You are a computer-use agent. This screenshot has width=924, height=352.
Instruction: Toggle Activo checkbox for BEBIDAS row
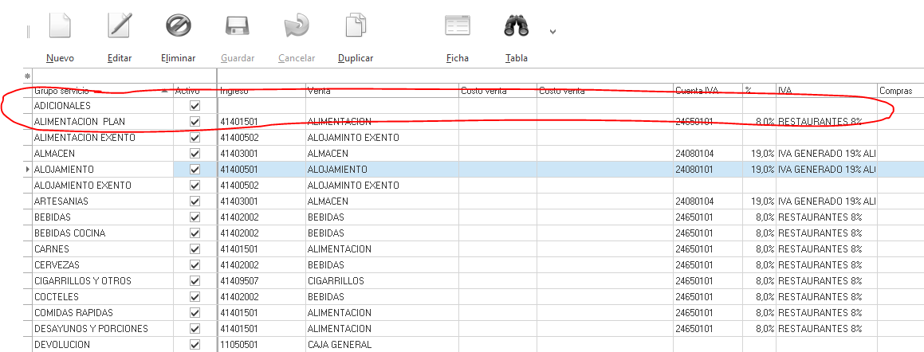[x=195, y=217]
